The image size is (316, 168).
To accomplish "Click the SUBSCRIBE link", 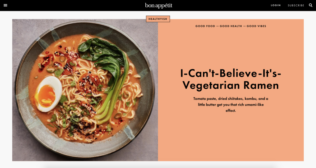I will click(296, 6).
